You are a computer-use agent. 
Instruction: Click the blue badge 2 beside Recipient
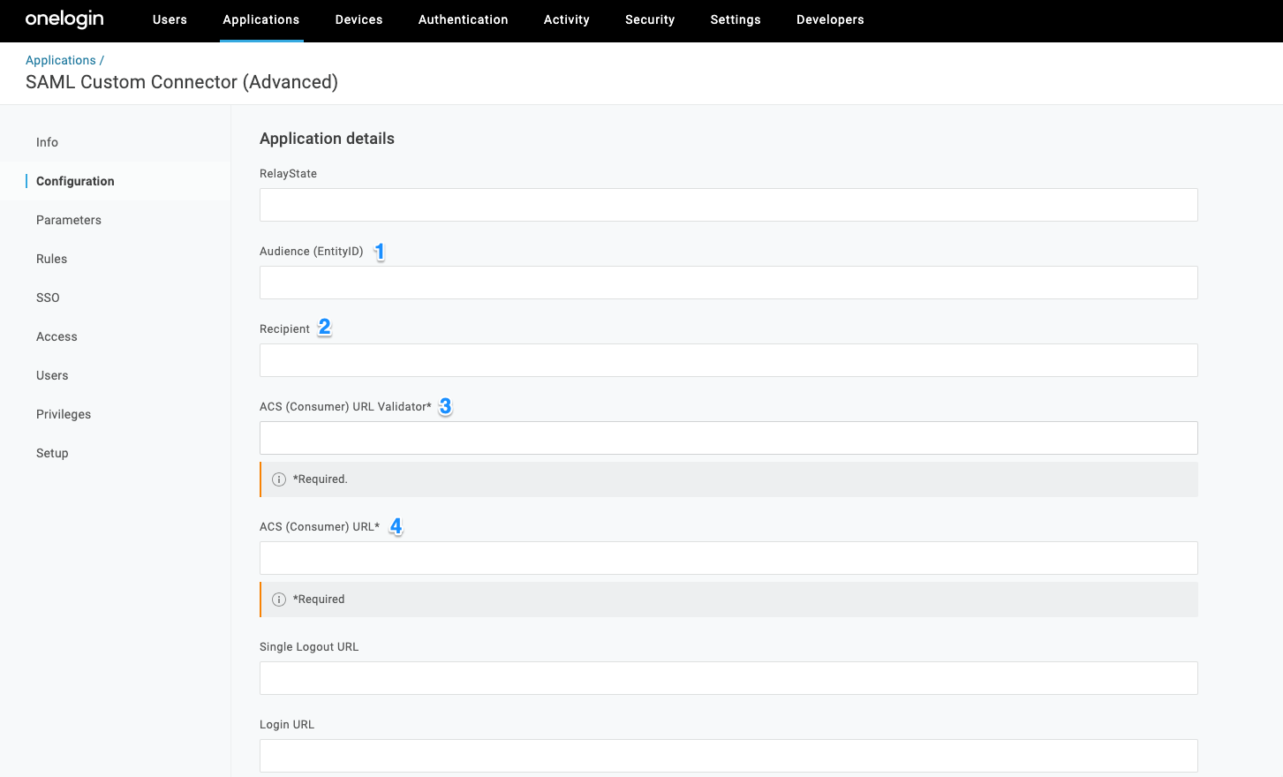(323, 328)
